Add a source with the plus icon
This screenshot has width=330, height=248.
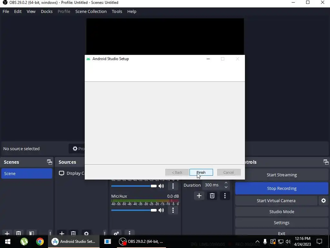click(62, 233)
